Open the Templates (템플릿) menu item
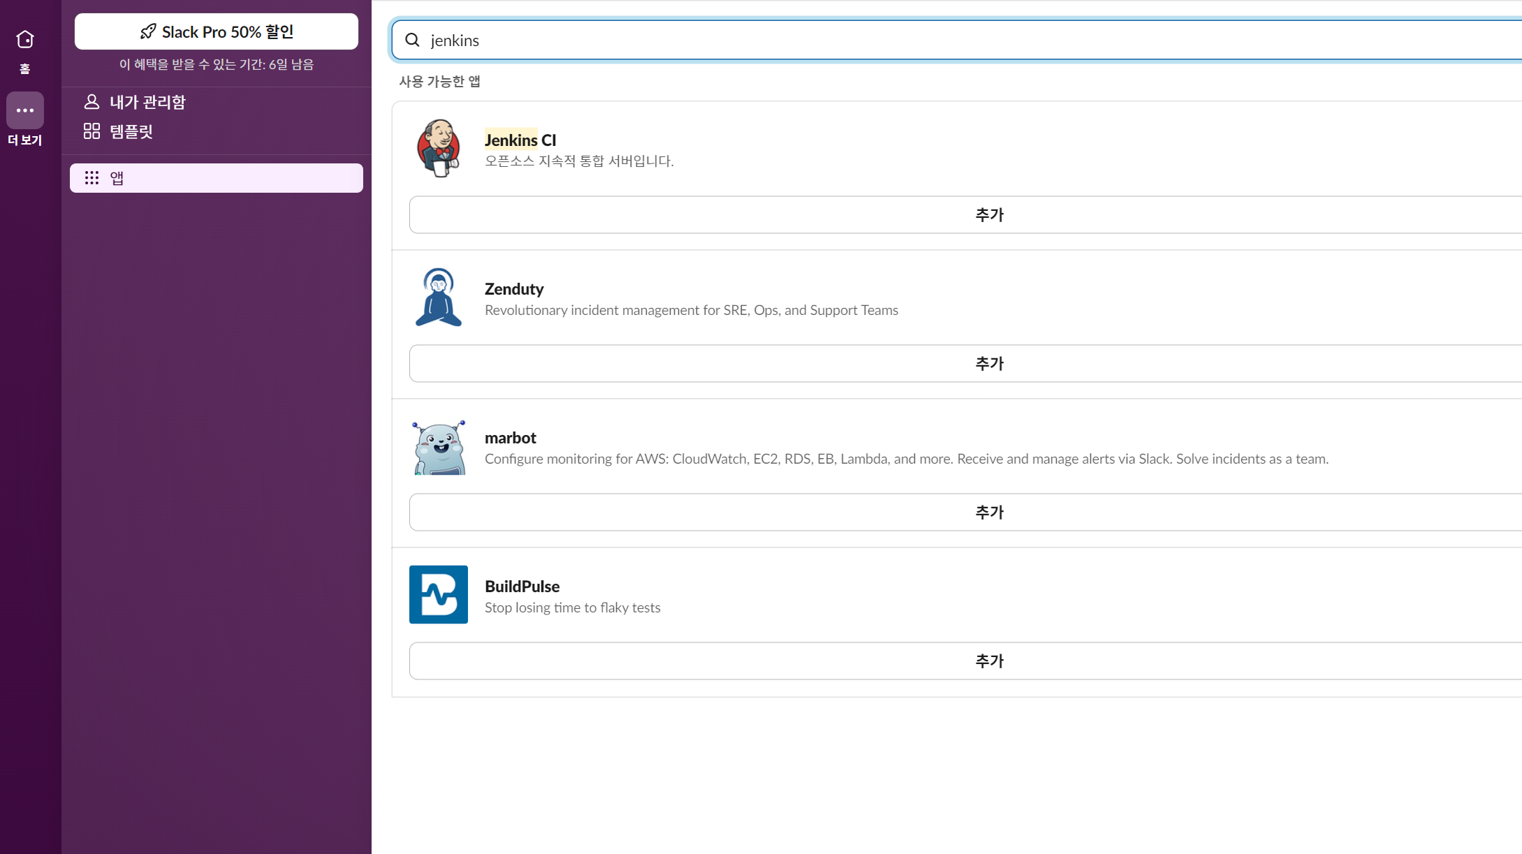The height and width of the screenshot is (854, 1522). [131, 131]
